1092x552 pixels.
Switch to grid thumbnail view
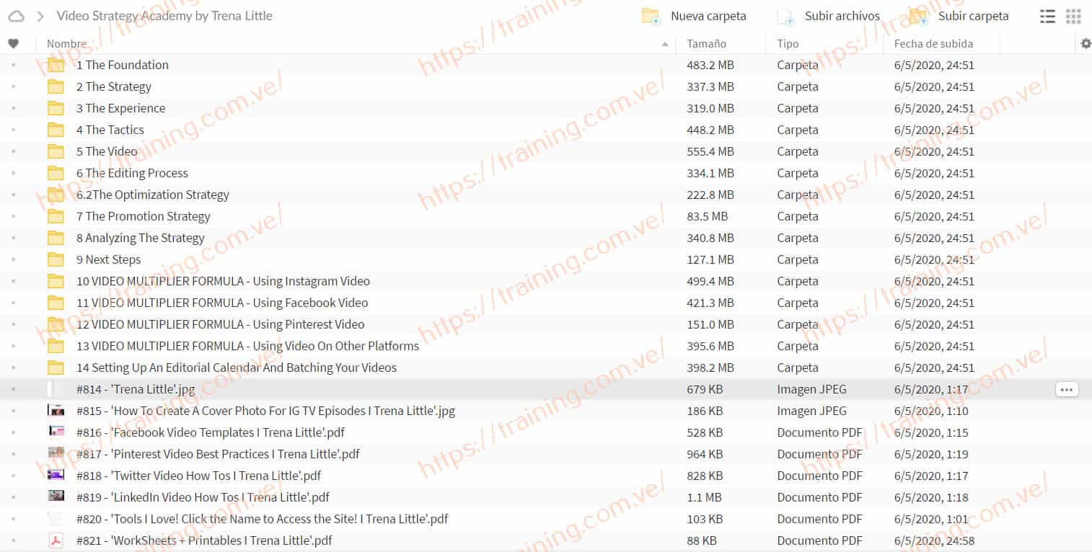(1073, 17)
